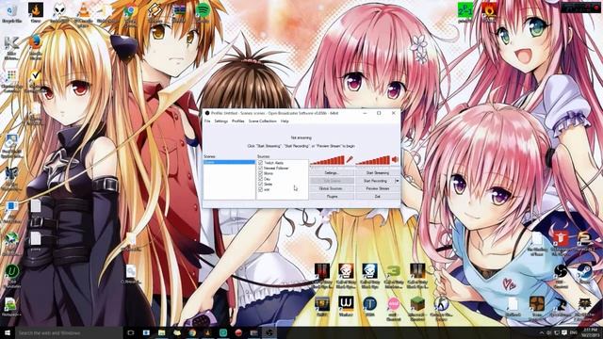Click the Exit button in OBS

tap(377, 197)
